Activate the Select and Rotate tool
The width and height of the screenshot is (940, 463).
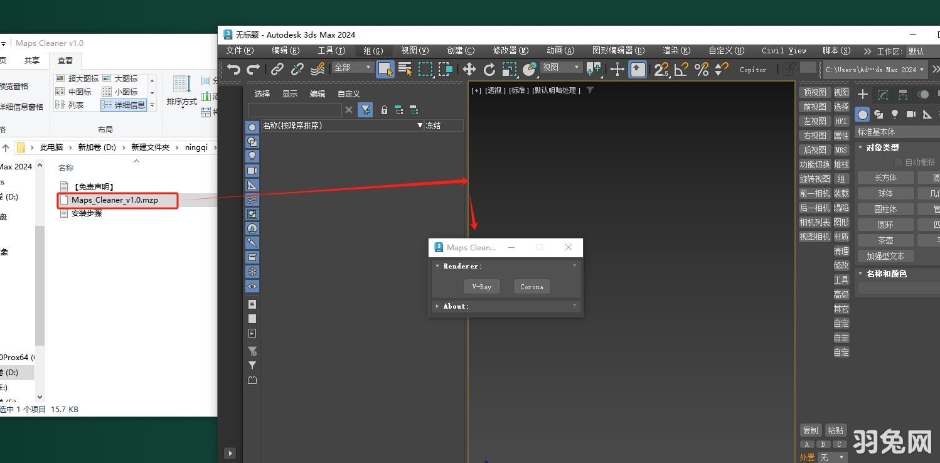click(489, 69)
